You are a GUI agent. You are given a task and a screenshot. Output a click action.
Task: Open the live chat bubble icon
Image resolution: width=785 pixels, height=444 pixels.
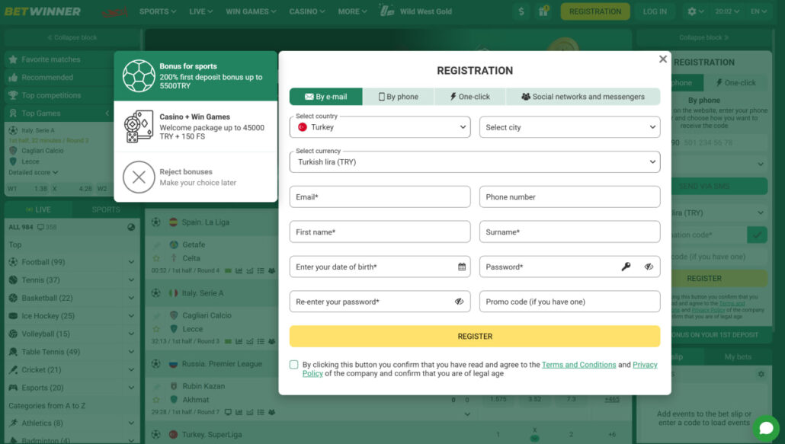[x=766, y=428]
